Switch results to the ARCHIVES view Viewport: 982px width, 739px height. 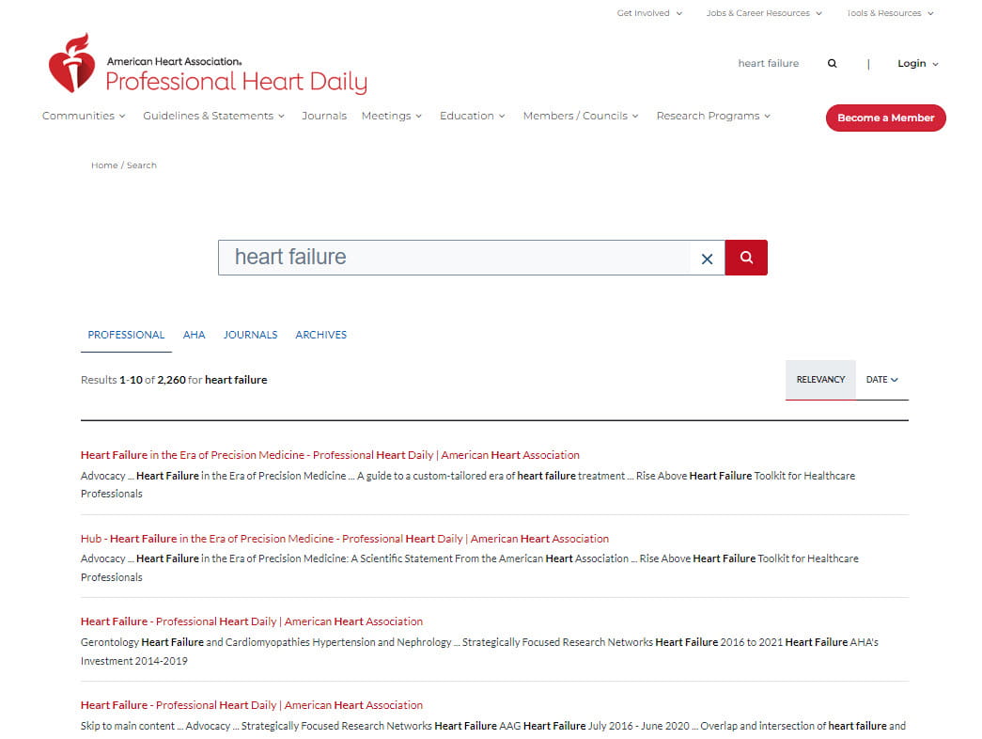[320, 335]
